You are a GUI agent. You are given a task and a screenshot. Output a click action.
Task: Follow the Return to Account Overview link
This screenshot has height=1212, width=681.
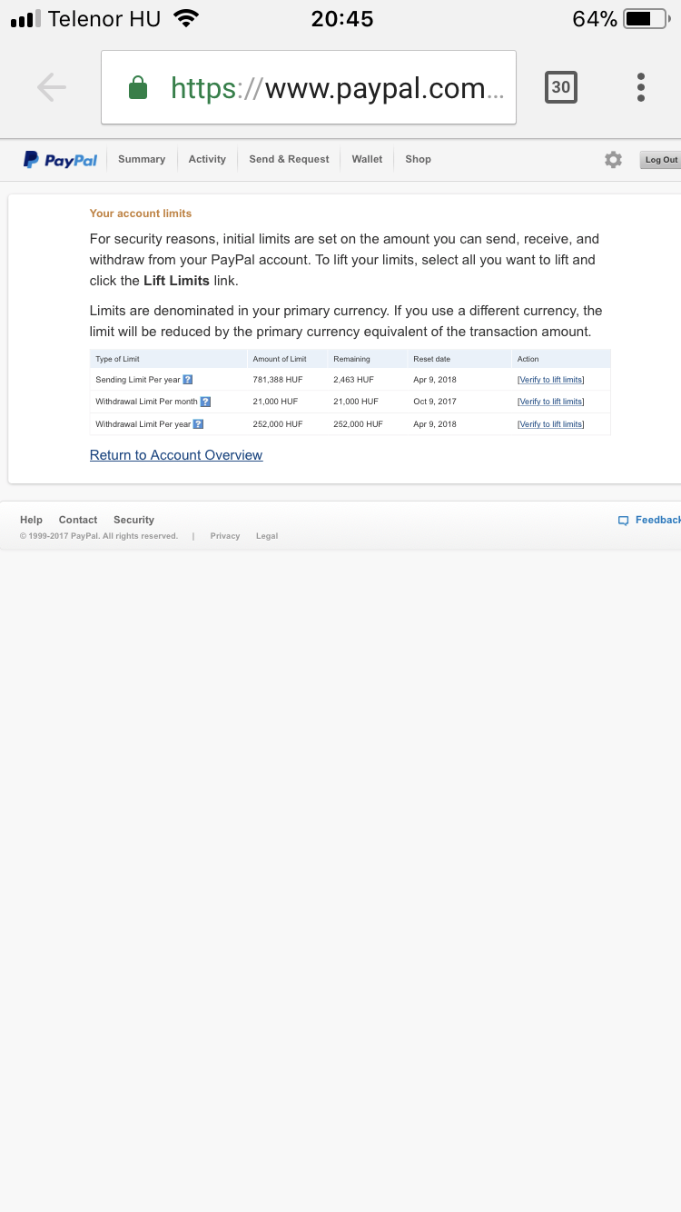point(176,455)
